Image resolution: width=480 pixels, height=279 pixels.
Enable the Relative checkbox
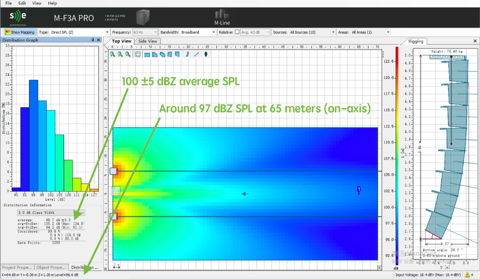pyautogui.click(x=237, y=32)
